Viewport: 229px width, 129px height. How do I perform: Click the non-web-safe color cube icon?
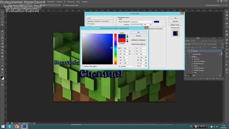pos(127,39)
